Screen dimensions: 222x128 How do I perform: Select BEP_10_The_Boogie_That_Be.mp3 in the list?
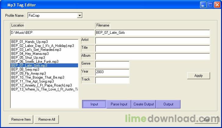[44, 77]
